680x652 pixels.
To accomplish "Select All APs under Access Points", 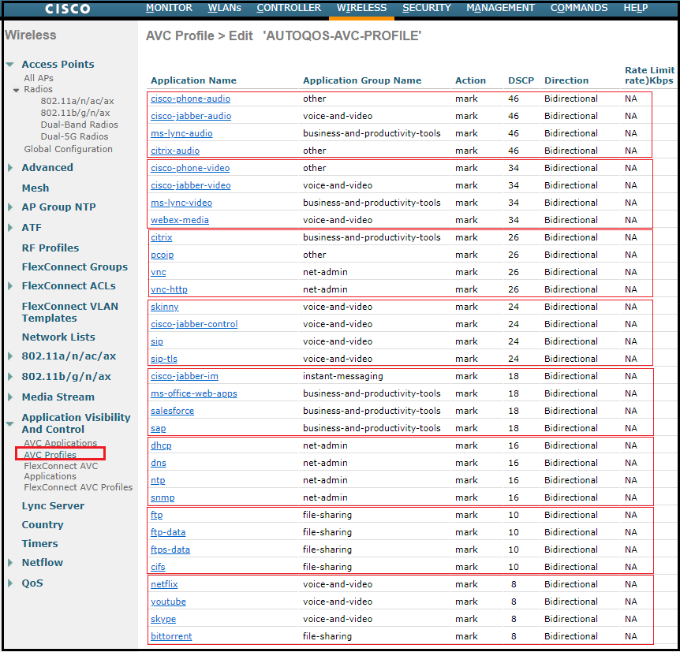I will (x=39, y=78).
